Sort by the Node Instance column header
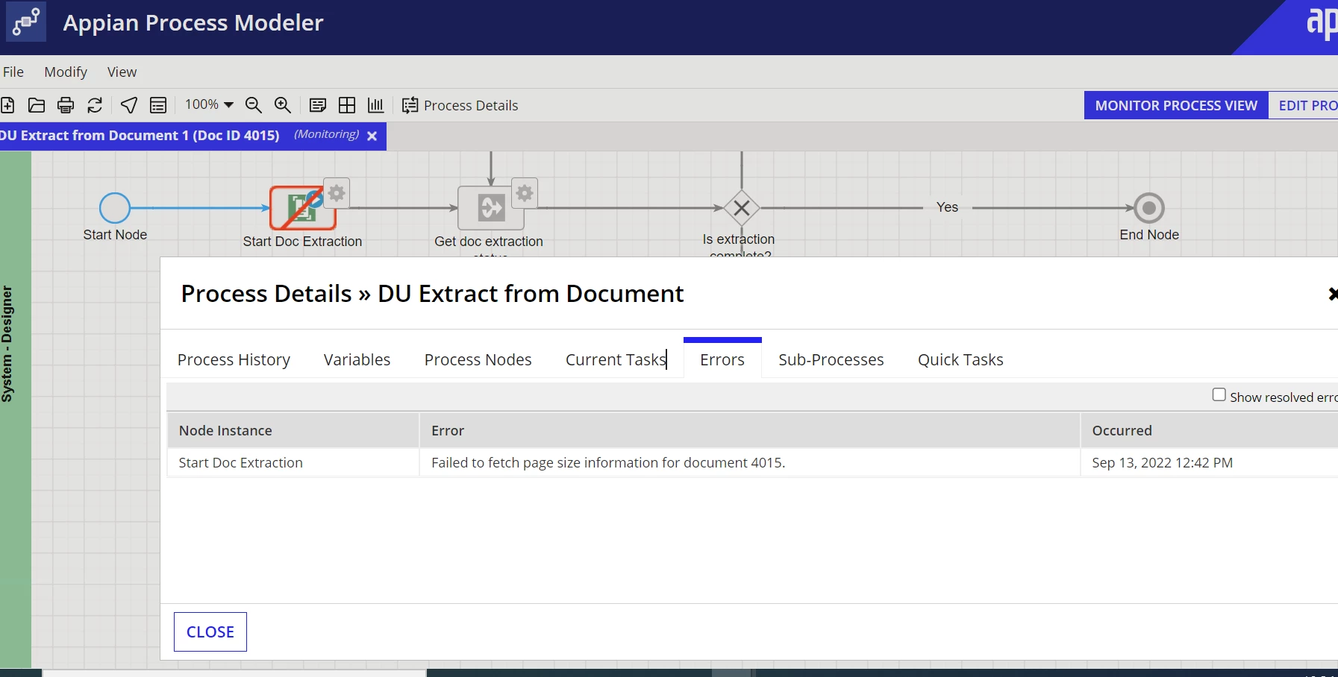This screenshot has height=677, width=1338. pos(293,430)
